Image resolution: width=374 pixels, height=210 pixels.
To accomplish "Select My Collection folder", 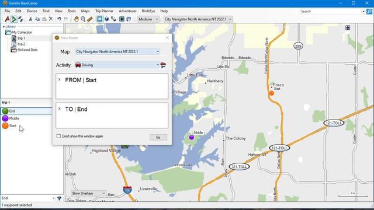I will coord(19,32).
